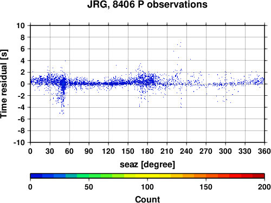The width and height of the screenshot is (271, 203).
Task: Click the data cluster near seaz 180
Action: pyautogui.click(x=147, y=80)
